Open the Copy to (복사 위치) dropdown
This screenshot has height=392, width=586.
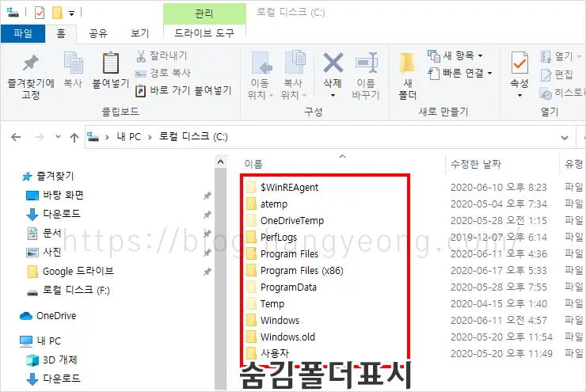293,89
